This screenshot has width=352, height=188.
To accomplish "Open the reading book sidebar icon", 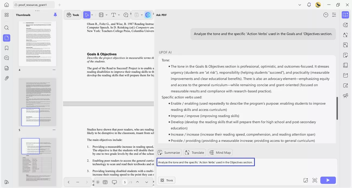I will 345,65.
